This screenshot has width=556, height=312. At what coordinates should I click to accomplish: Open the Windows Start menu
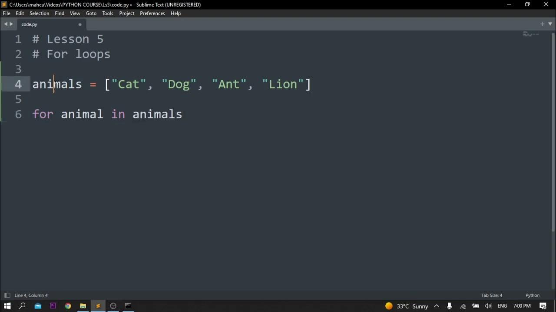pos(7,306)
